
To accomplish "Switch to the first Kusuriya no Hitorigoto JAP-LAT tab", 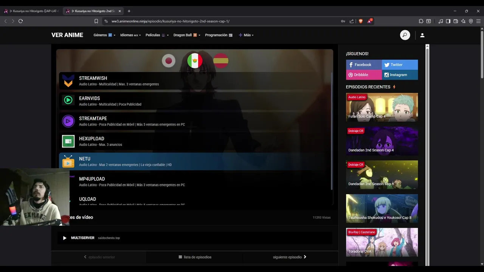I will [x=32, y=11].
